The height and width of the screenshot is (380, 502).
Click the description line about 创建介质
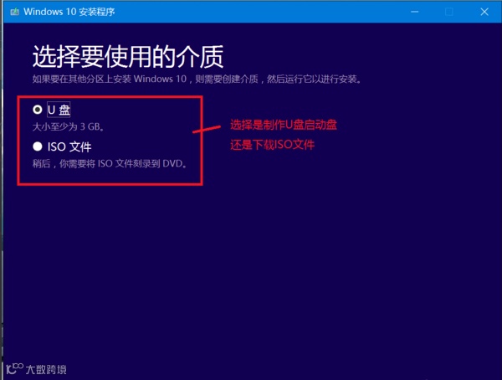tap(197, 79)
